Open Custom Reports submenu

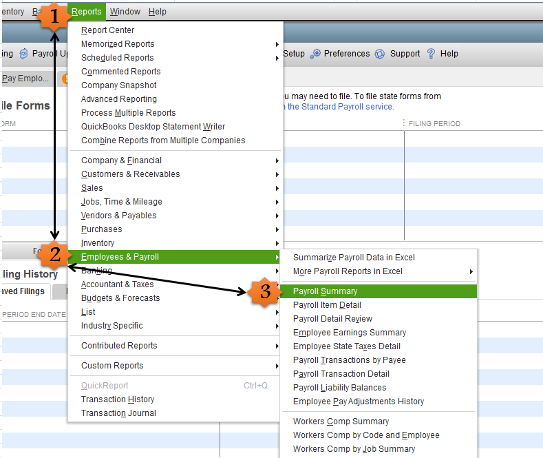coord(112,366)
